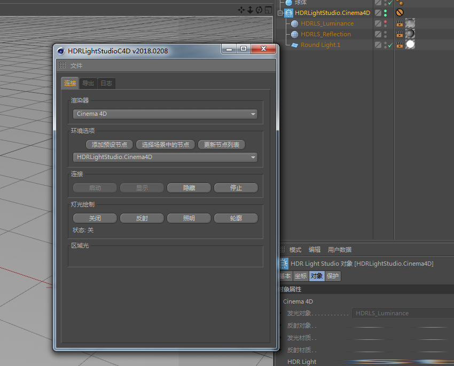The image size is (454, 366).
Task: Open the HDRLightStudio.Cinema4D node dropdown
Action: coord(165,157)
